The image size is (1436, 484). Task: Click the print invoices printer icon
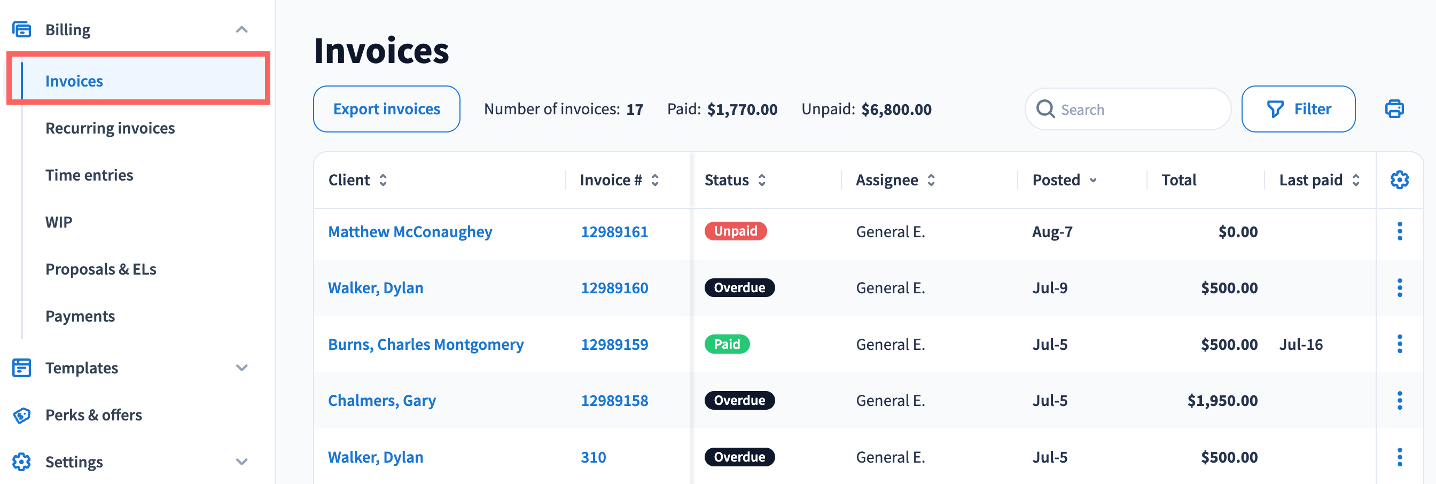(1394, 109)
